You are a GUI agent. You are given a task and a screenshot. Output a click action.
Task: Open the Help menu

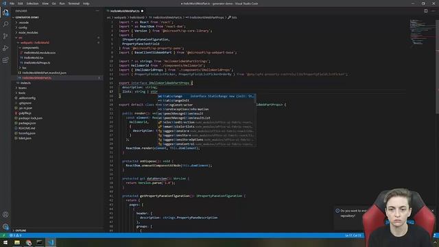coord(86,3)
